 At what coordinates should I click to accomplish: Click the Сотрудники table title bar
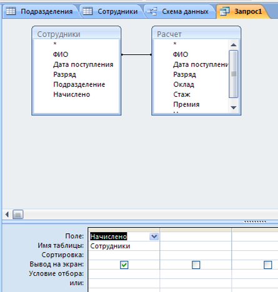[76, 33]
